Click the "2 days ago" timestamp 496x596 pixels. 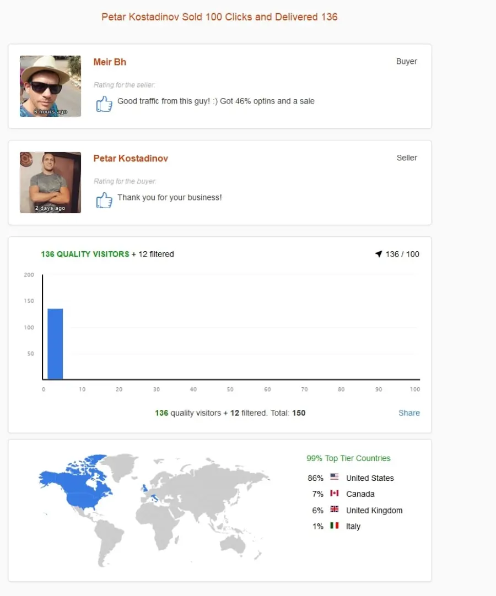point(50,208)
